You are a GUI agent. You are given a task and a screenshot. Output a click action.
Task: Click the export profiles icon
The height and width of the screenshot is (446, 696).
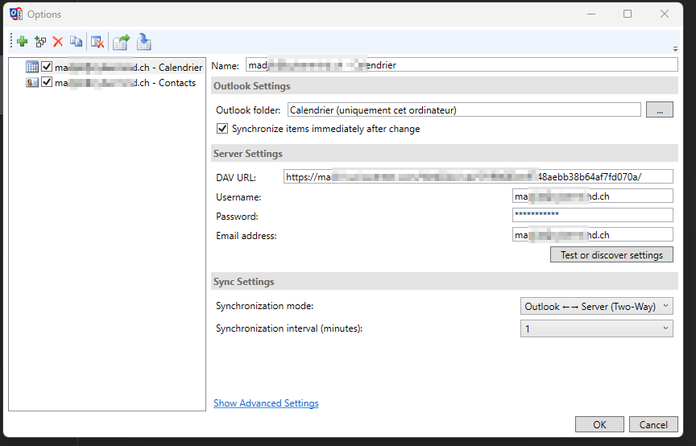[x=121, y=42]
